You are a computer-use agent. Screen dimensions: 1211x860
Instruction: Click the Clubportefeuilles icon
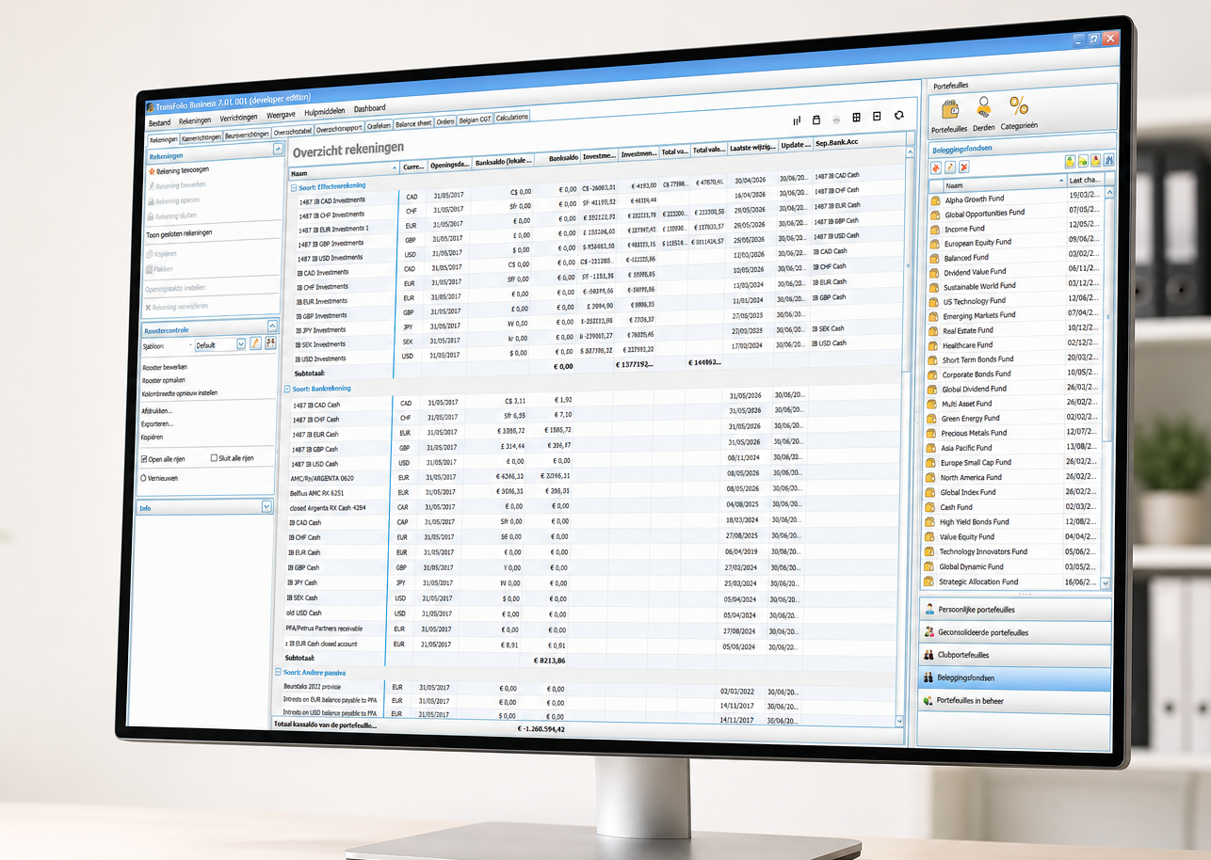coord(928,655)
